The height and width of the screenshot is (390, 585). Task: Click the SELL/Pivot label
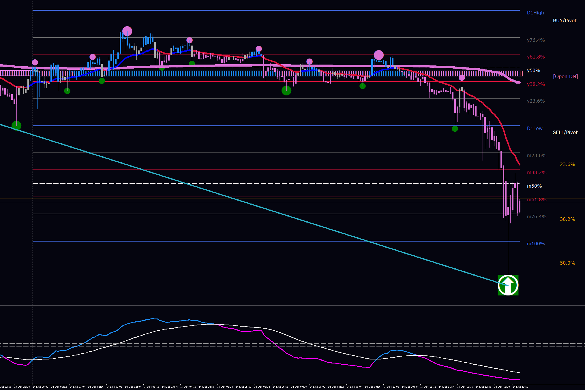[565, 132]
